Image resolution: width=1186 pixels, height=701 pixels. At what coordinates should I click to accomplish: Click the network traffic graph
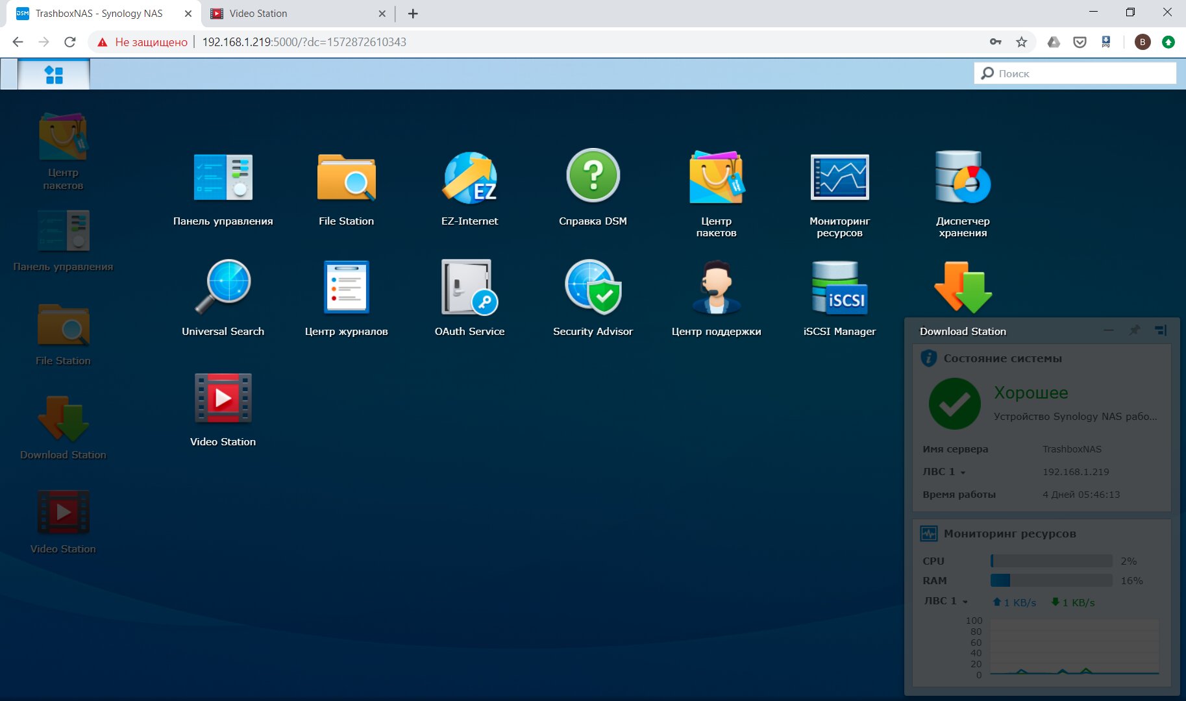click(1075, 647)
